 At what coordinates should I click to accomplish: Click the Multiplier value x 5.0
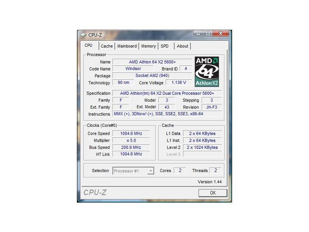(x=131, y=140)
